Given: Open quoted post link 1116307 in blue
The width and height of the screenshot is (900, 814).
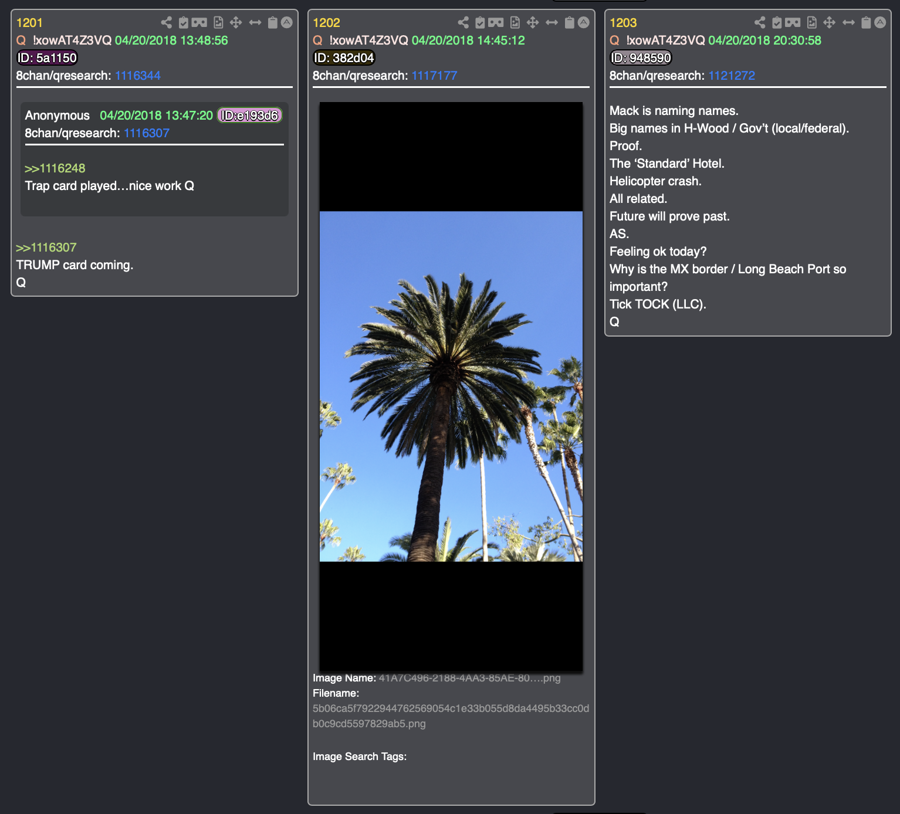Looking at the screenshot, I should [x=147, y=133].
